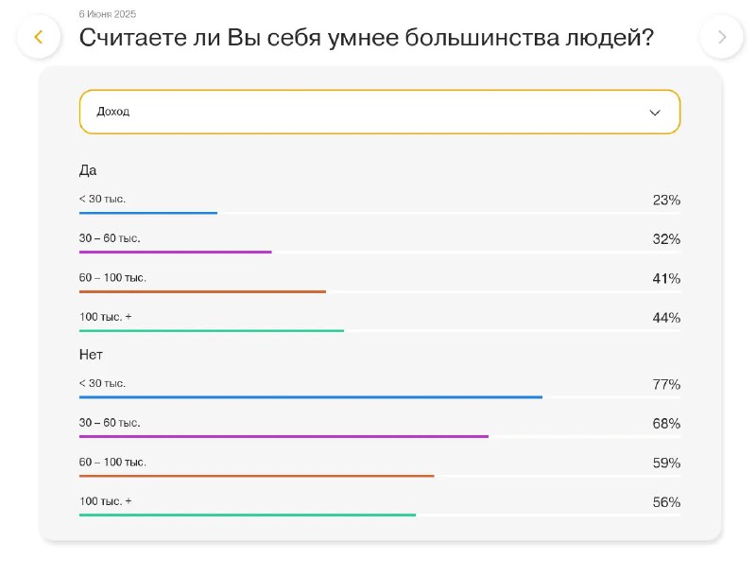Select the Нет section heading
Image resolution: width=756 pixels, height=577 pixels.
[x=91, y=355]
